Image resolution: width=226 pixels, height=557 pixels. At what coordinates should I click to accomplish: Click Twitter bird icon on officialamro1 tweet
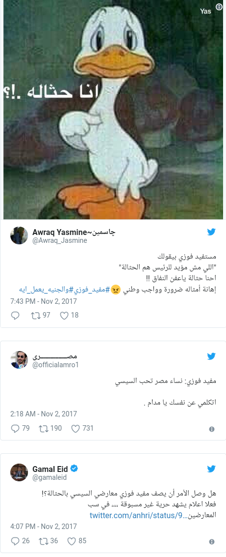click(x=211, y=356)
